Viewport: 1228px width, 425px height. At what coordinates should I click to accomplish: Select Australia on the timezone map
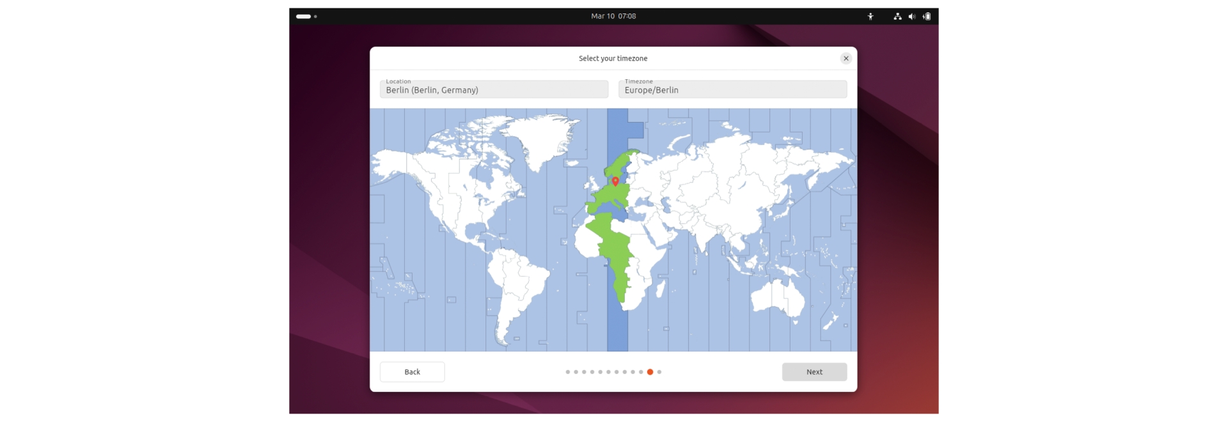[x=774, y=296]
